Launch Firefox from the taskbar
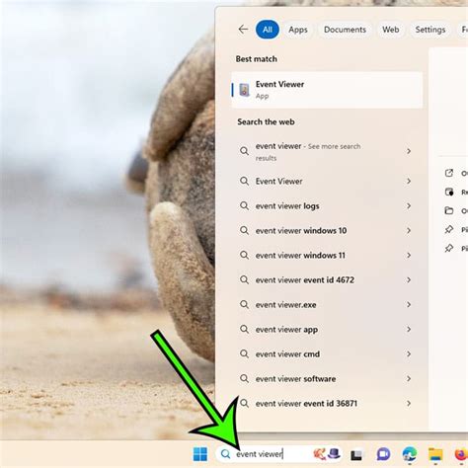The width and height of the screenshot is (468, 468). click(x=461, y=454)
